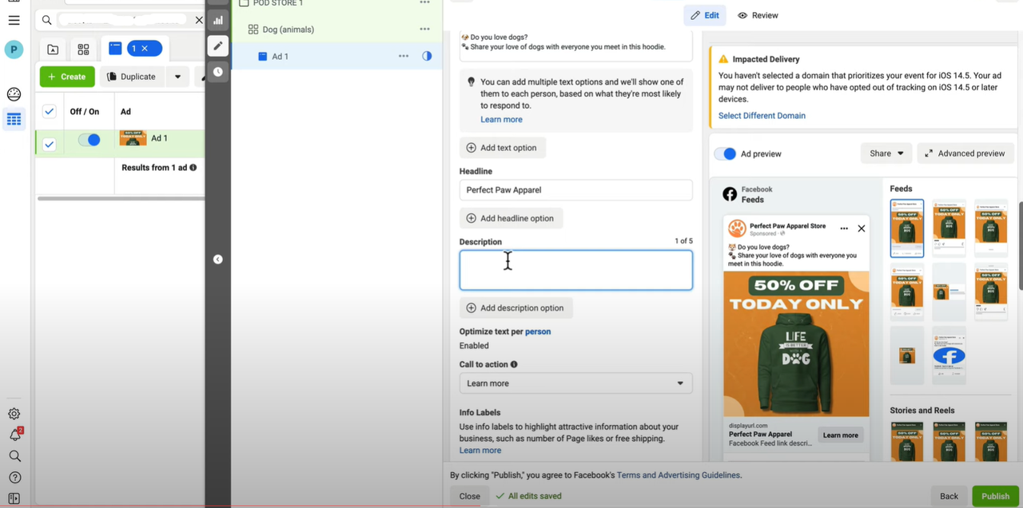Close the preview post with X

[x=862, y=228]
